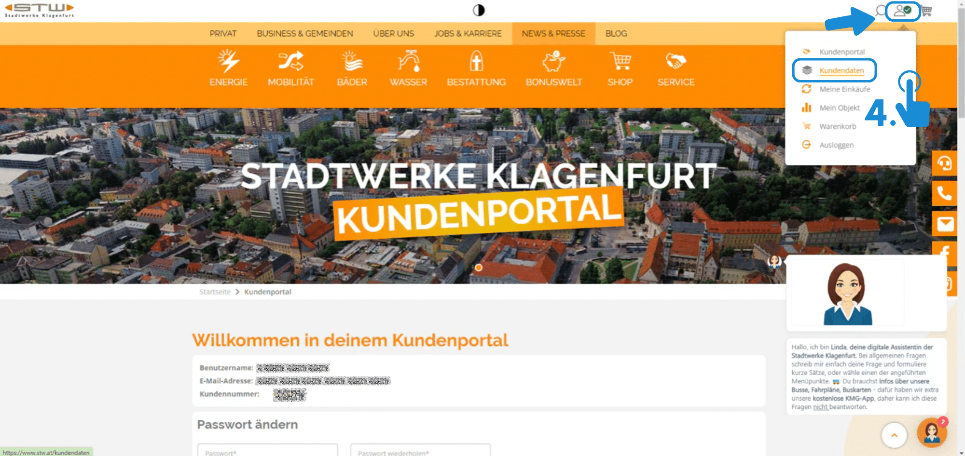Open the ÜBER UNS menu
This screenshot has width=965, height=456.
coord(393,34)
